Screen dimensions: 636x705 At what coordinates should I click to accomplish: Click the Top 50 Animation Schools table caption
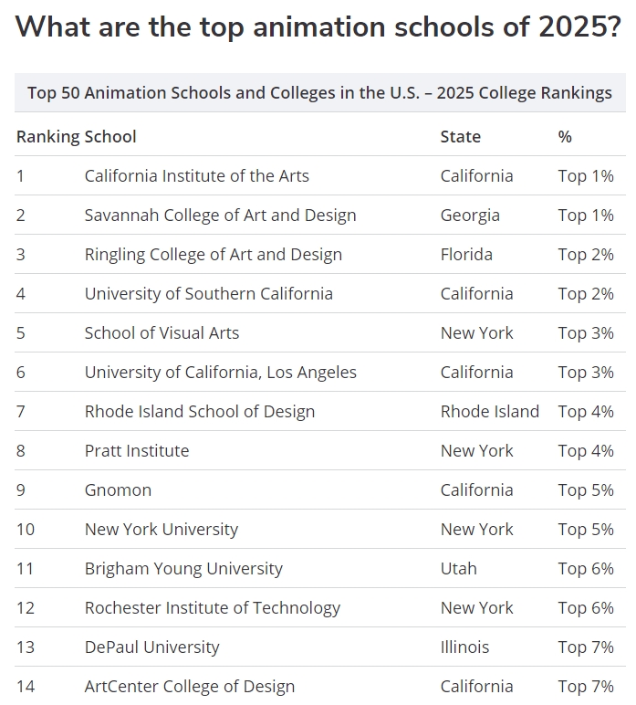pos(319,92)
